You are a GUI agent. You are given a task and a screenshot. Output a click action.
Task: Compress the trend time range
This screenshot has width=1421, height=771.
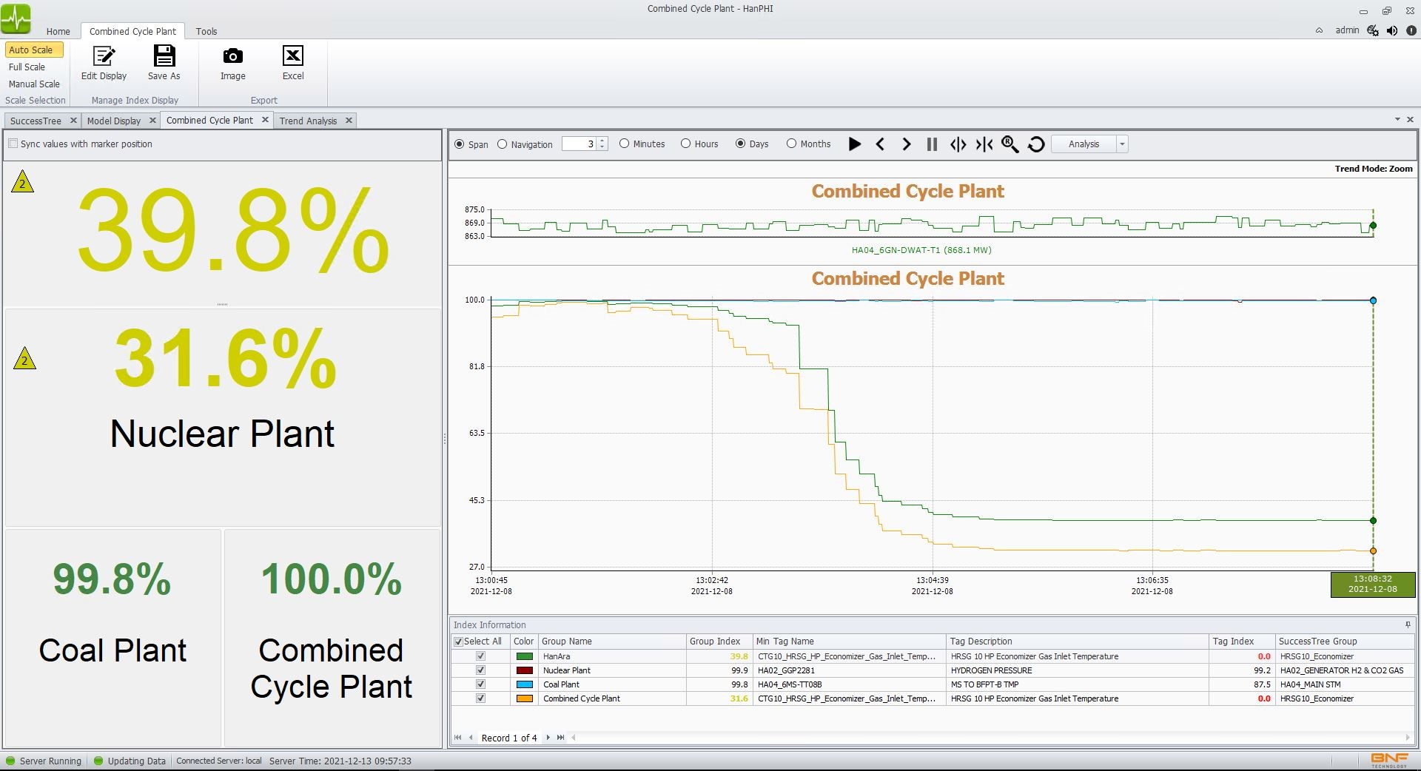[984, 144]
